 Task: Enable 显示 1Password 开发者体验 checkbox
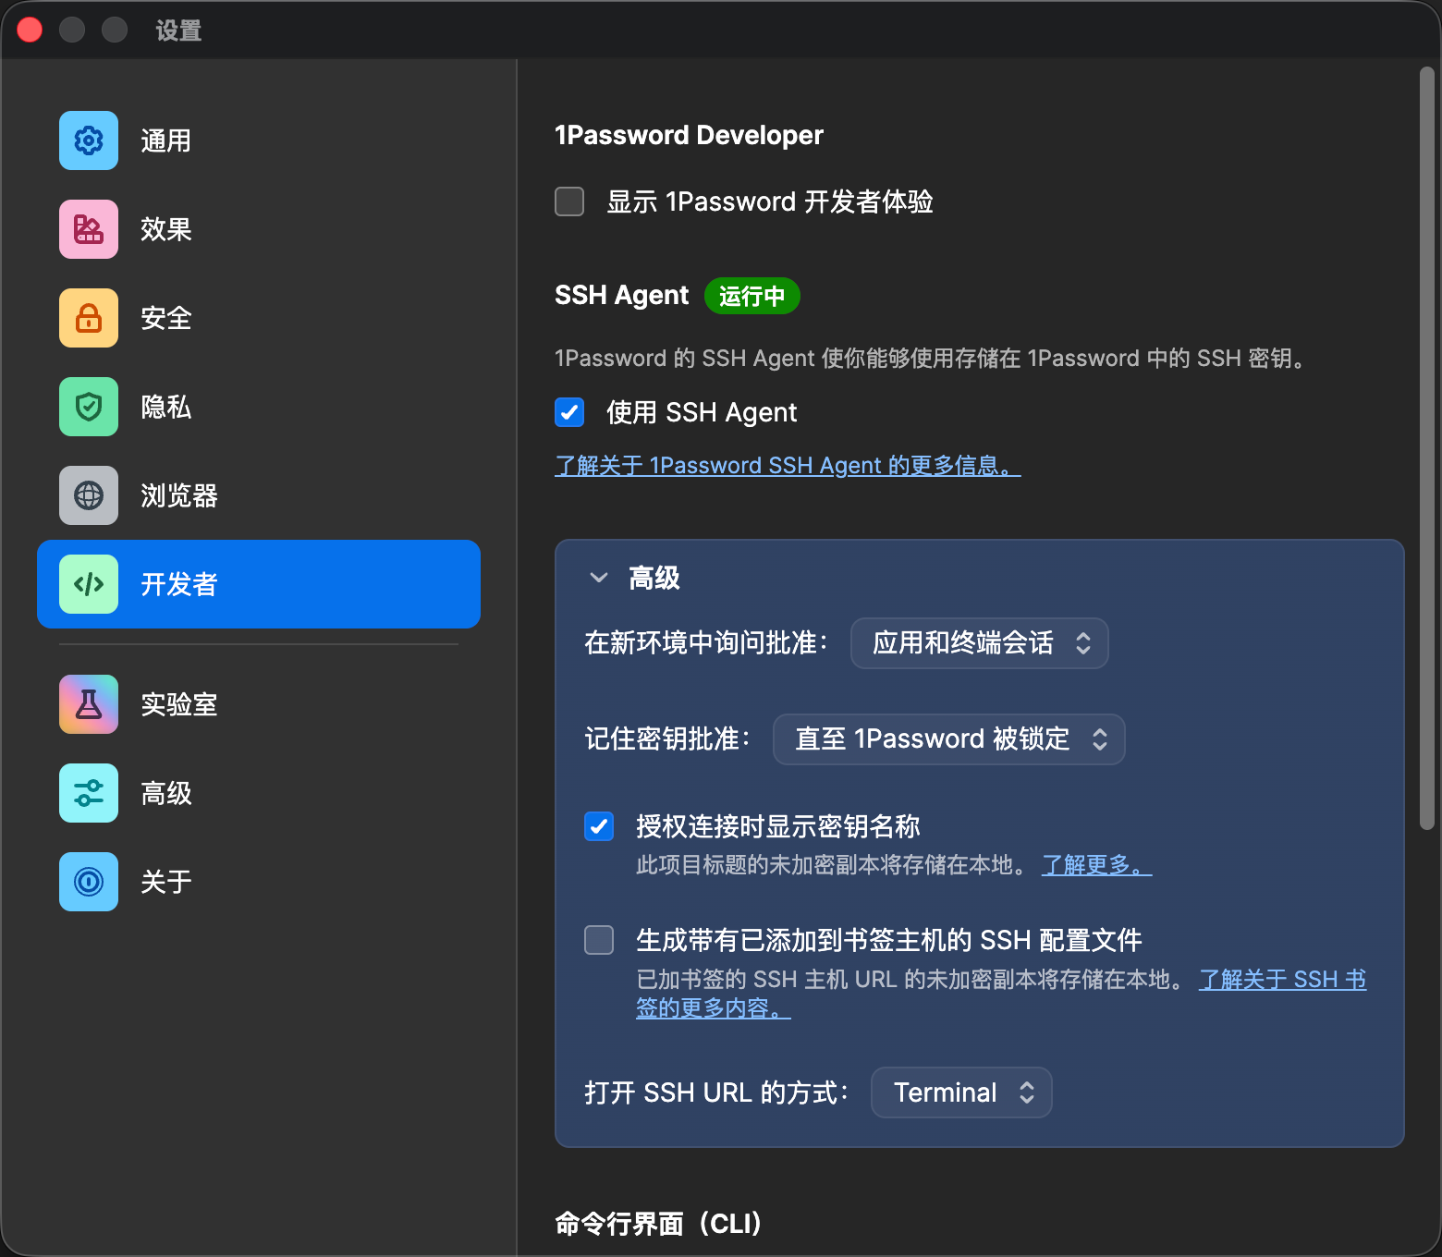click(569, 201)
